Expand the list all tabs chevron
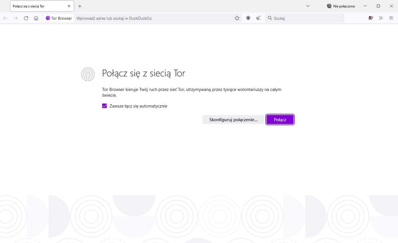 coord(308,6)
